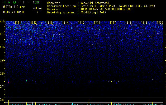Click the HROFFT 1.0.0 title text
The width and height of the screenshot is (166, 105).
[x=21, y=2]
